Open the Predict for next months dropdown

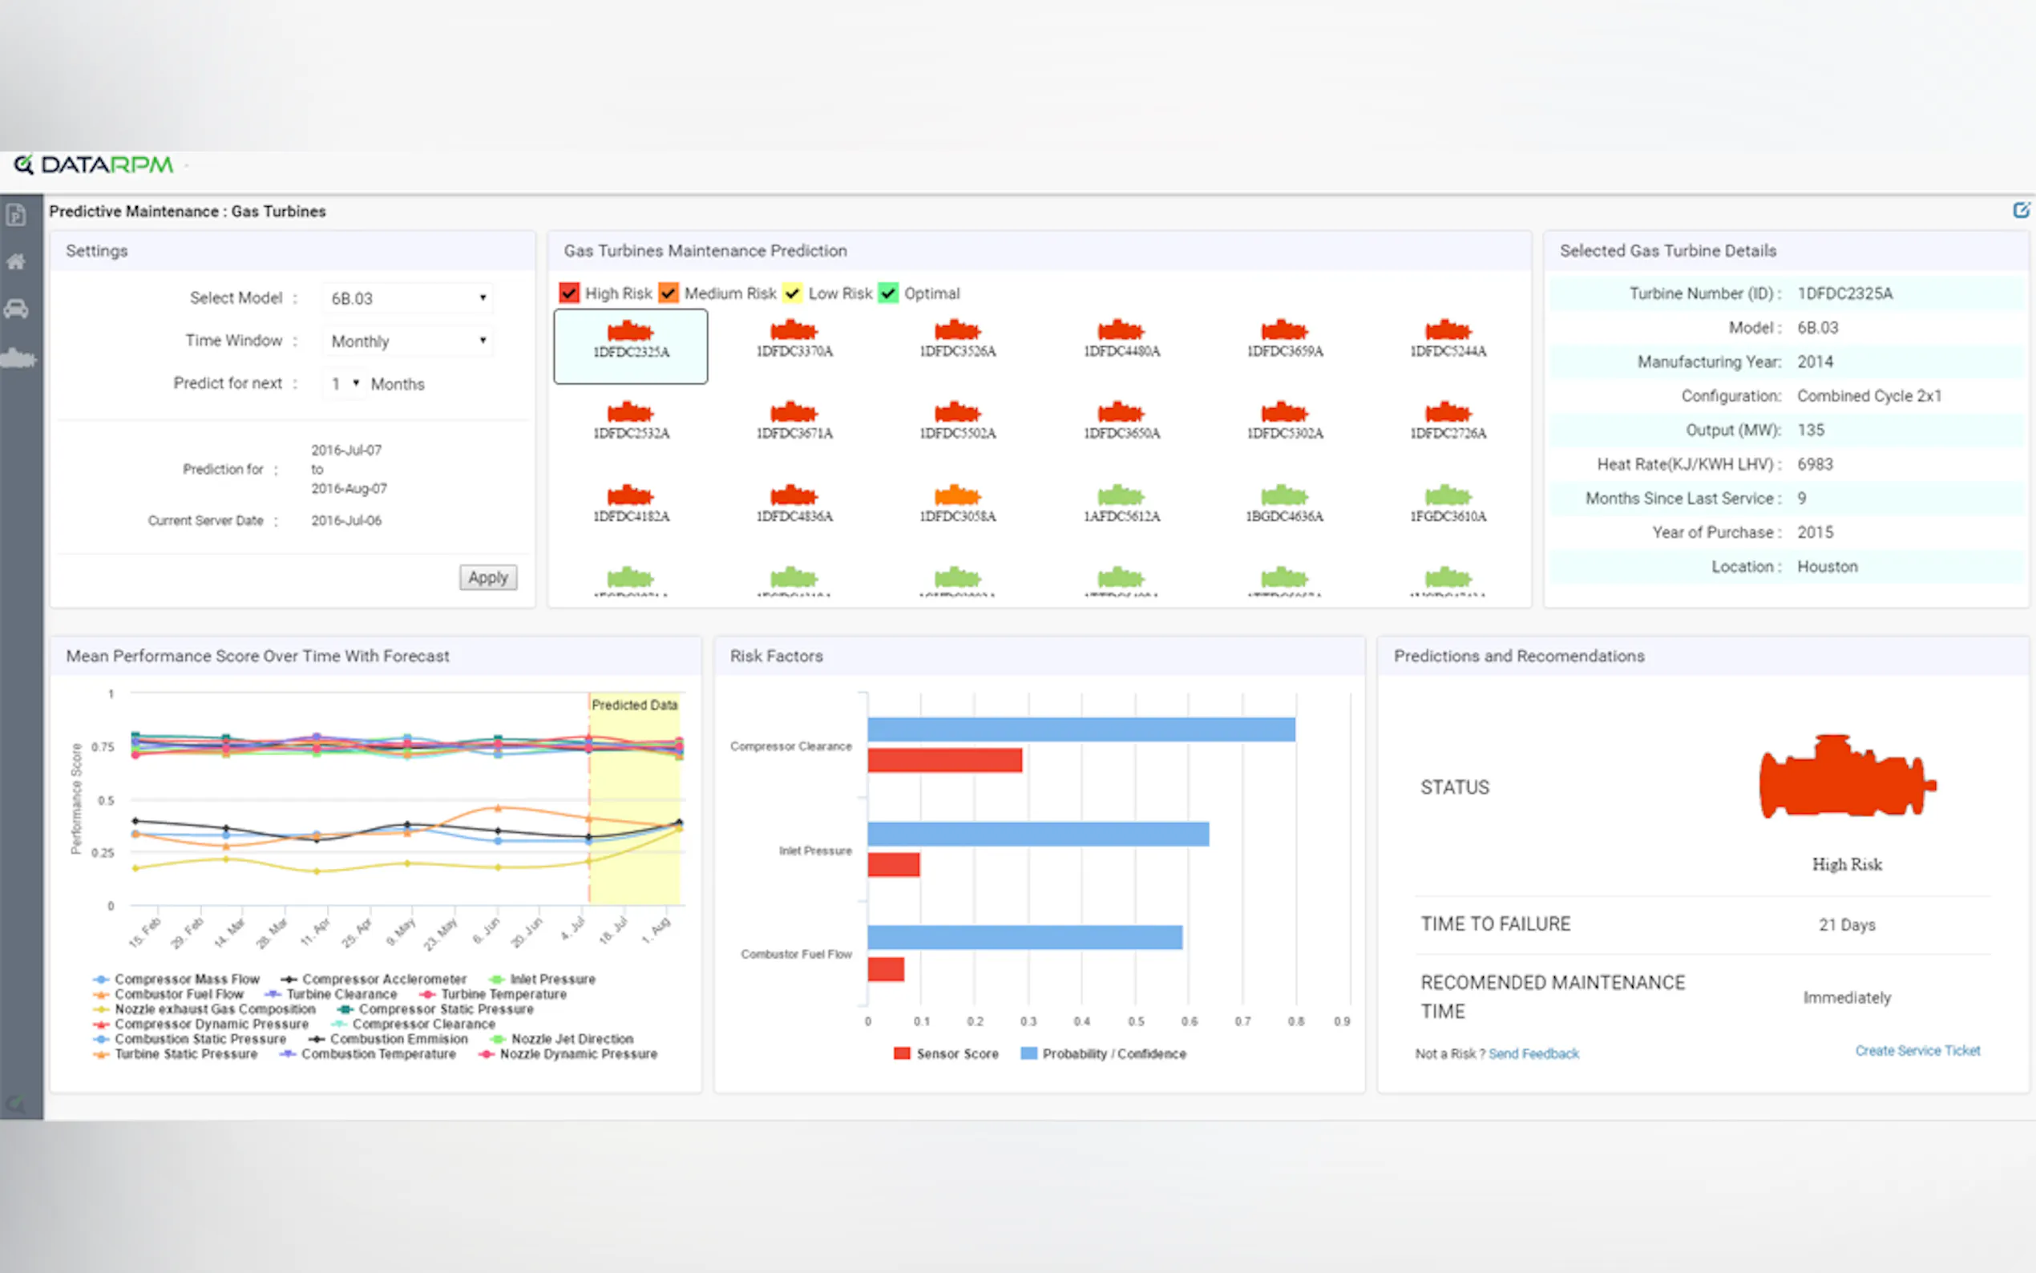(x=344, y=384)
